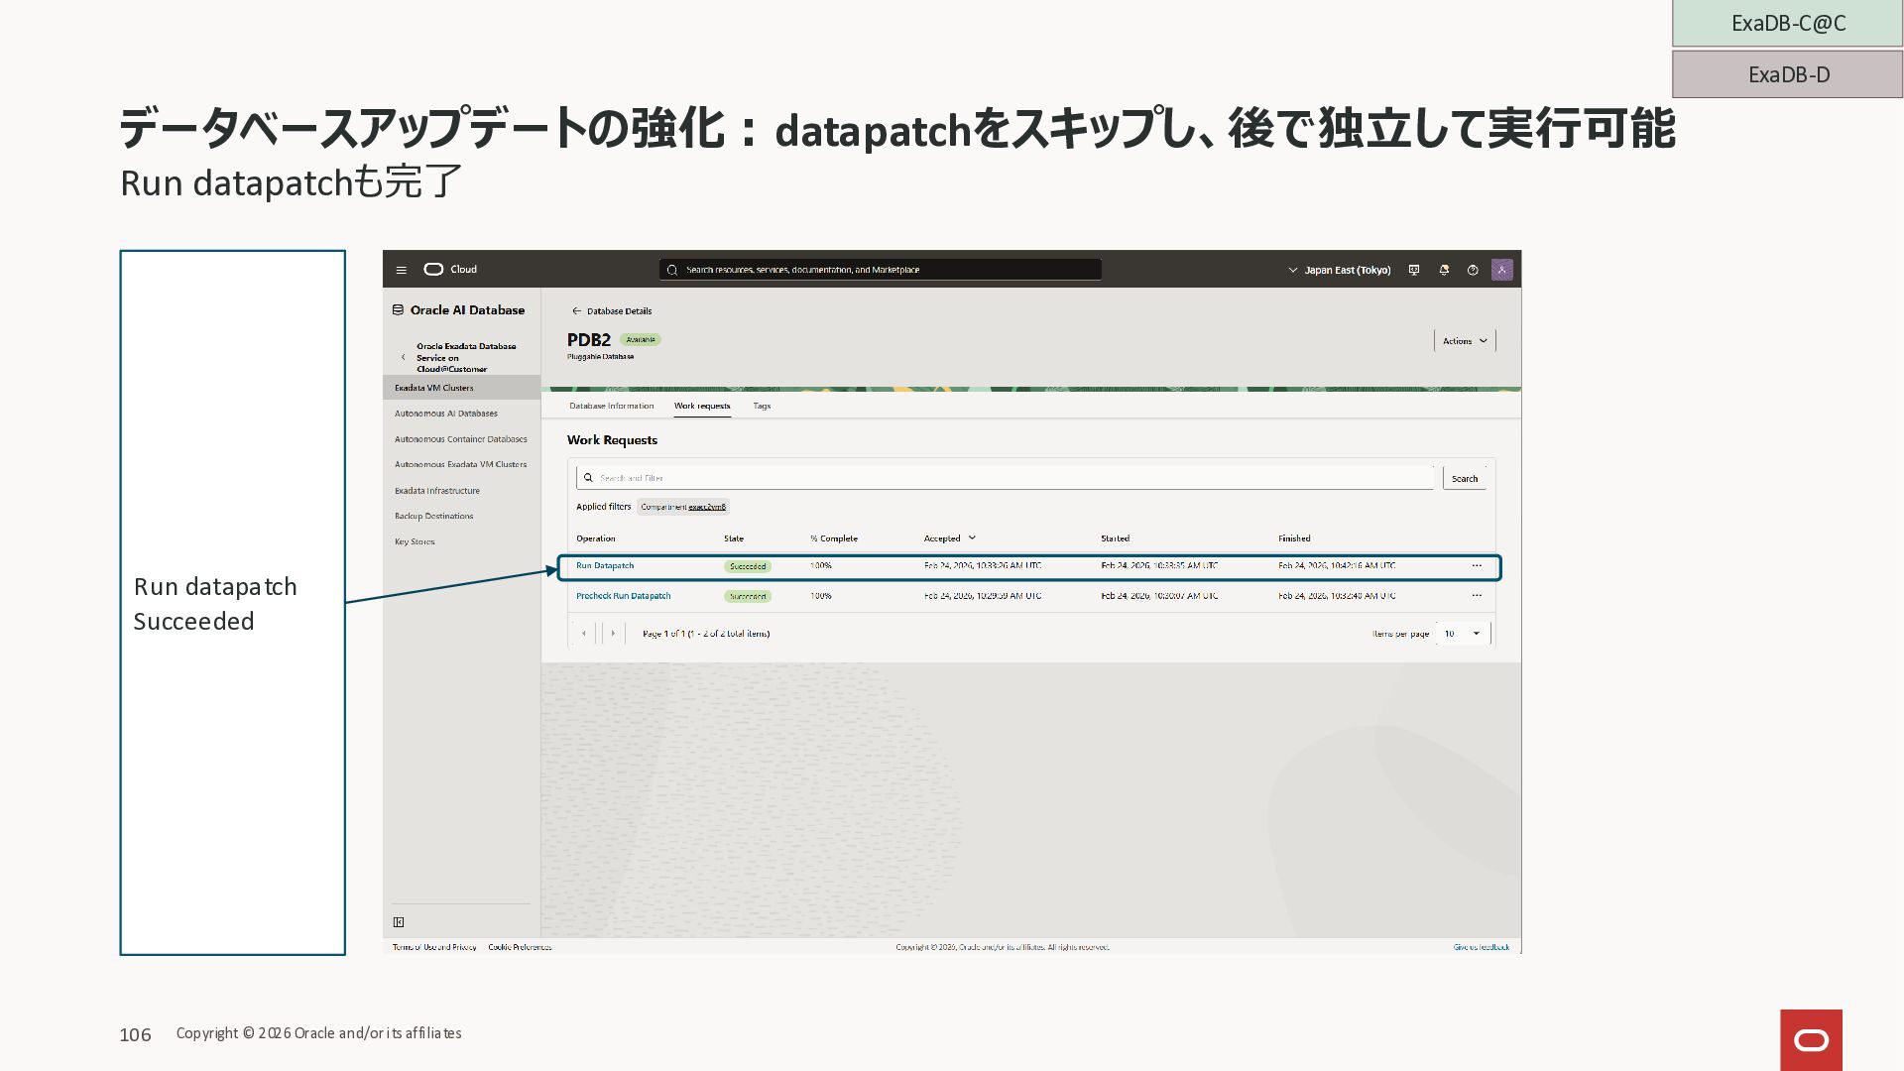Expand the Japan East (Tokyo) region selector
Image resolution: width=1904 pixels, height=1071 pixels.
pyautogui.click(x=1339, y=270)
